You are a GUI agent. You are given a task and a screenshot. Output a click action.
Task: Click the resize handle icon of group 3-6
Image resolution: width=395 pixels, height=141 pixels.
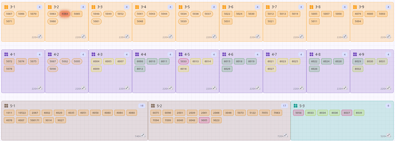pyautogui.click(x=258, y=36)
